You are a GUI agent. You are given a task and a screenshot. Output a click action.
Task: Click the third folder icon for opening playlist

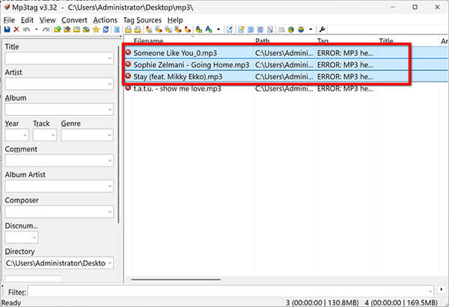tap(77, 29)
